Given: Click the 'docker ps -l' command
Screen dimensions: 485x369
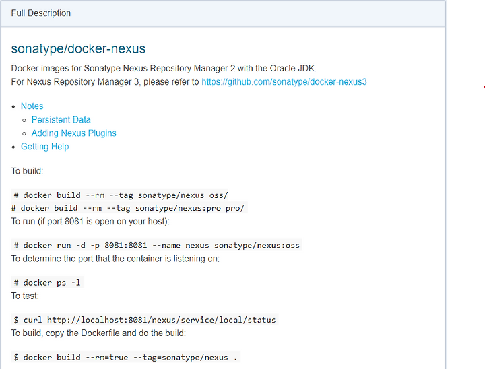Looking at the screenshot, I should click(47, 283).
